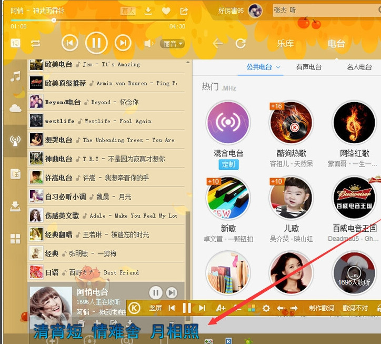
Task: Toggle the repeat play mode icon
Action: pos(36,43)
